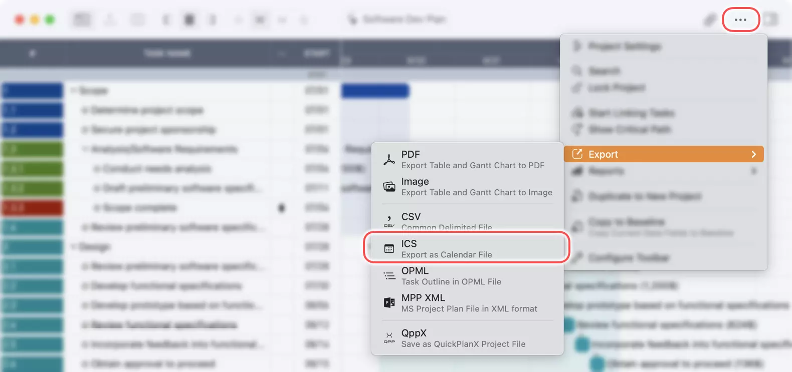Select OPML Task Outline export option
The width and height of the screenshot is (792, 372).
[x=451, y=276]
